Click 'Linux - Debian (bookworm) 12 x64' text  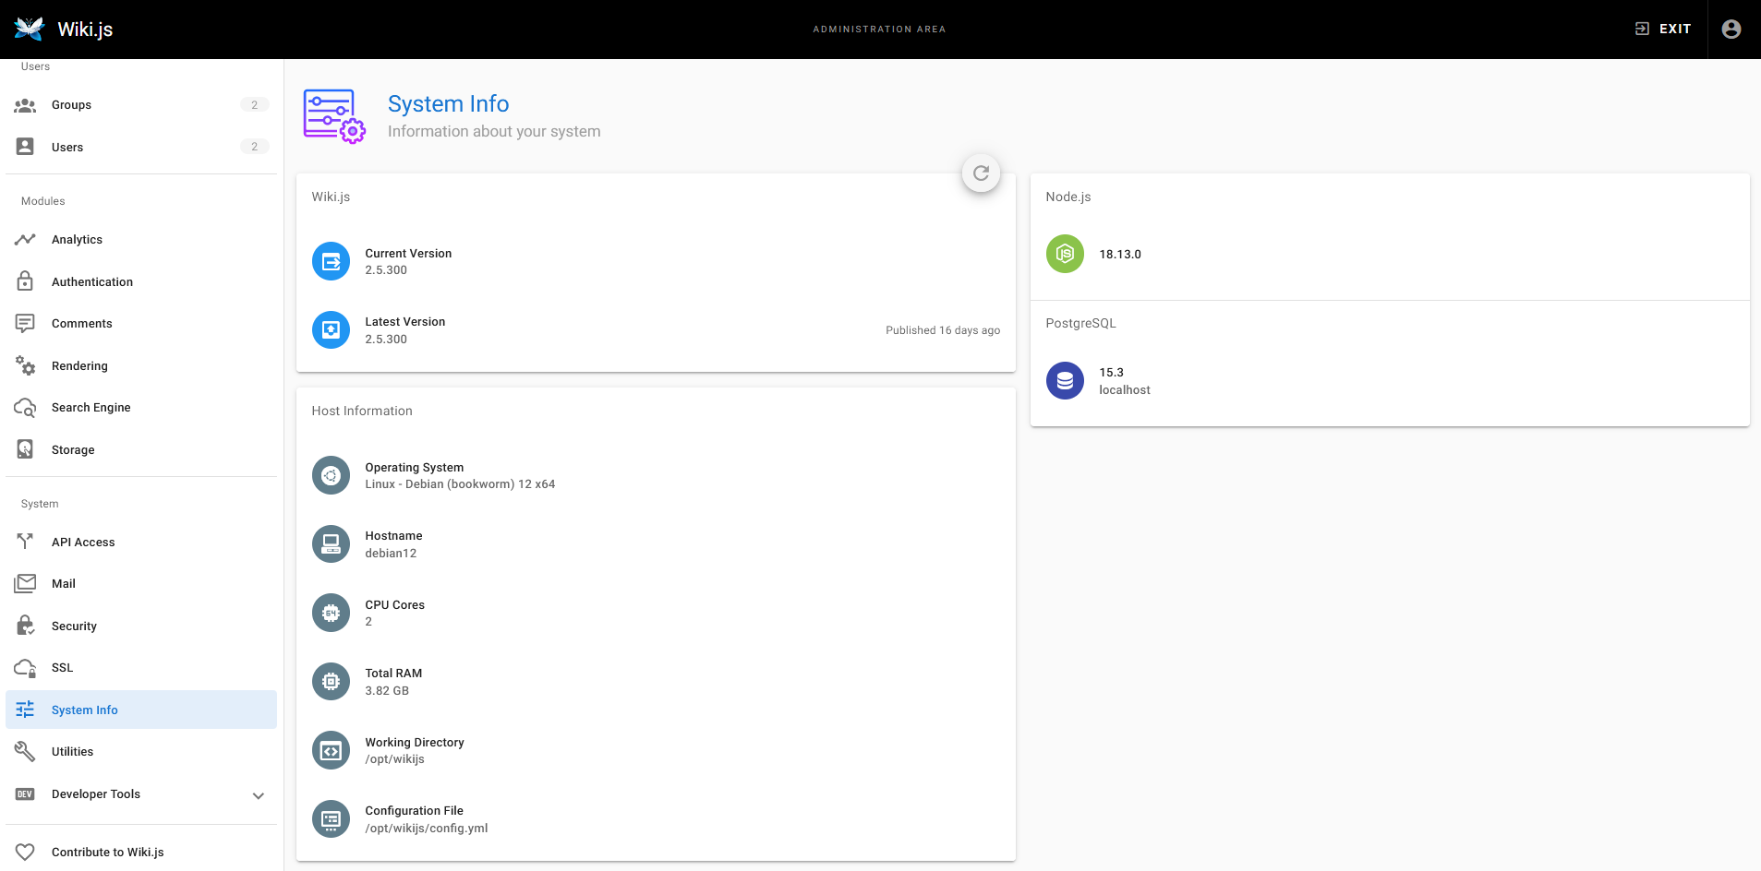click(460, 484)
